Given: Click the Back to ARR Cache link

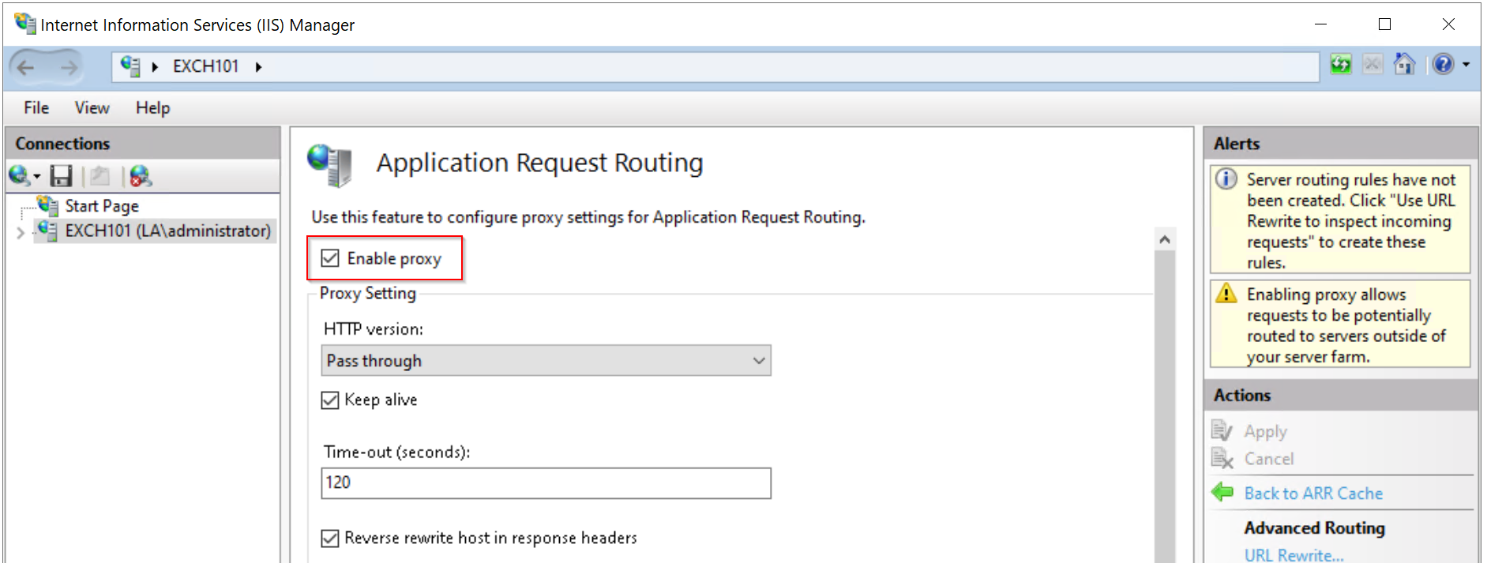Looking at the screenshot, I should [1313, 494].
